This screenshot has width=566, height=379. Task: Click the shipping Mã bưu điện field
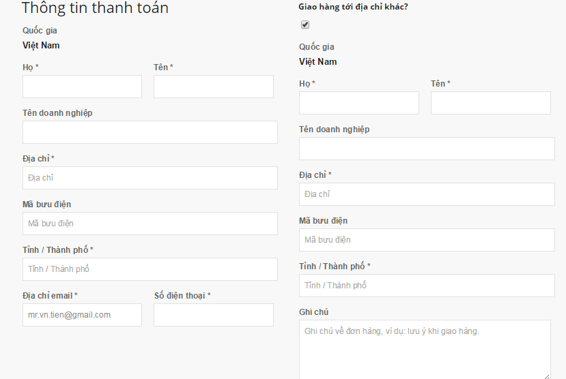[x=427, y=240]
